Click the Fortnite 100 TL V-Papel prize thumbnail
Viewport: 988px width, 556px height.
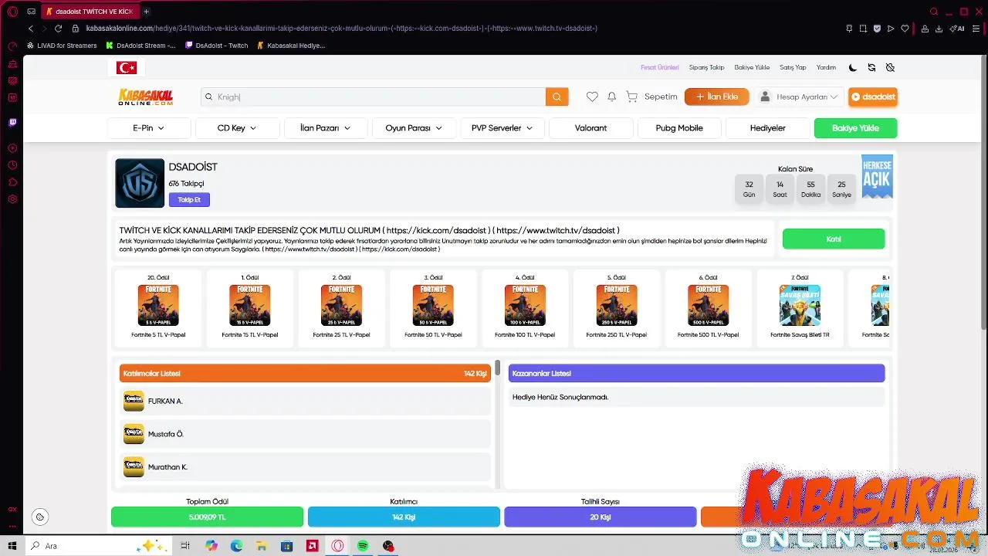525,305
